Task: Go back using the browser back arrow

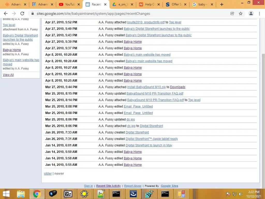Action: (6, 13)
